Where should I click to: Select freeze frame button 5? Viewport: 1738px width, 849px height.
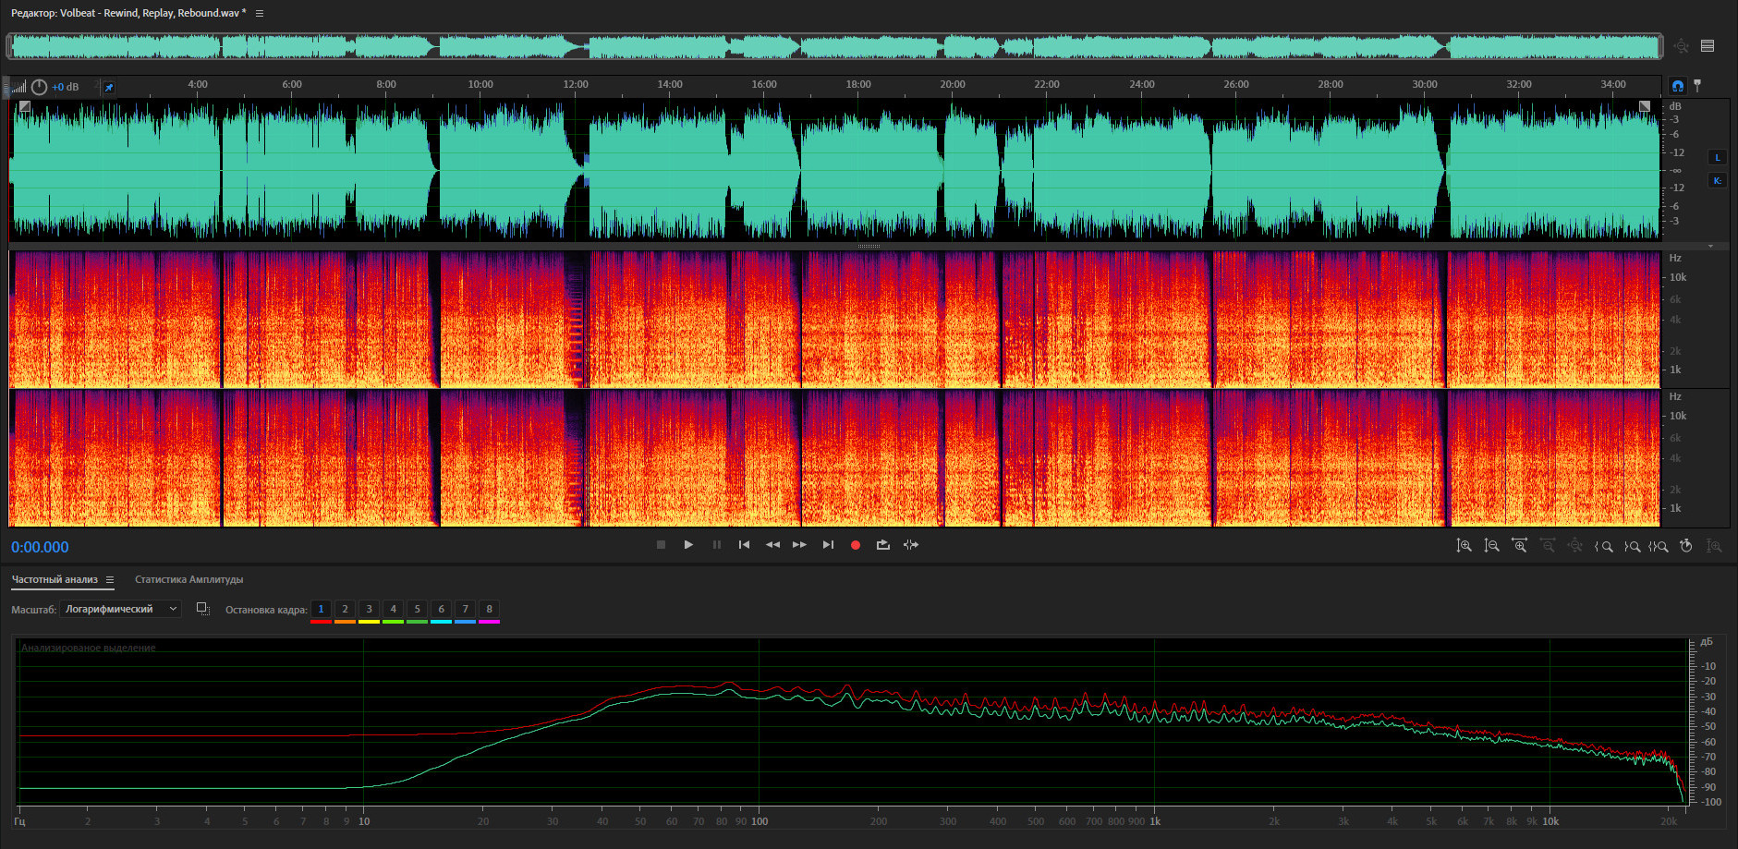click(x=417, y=609)
